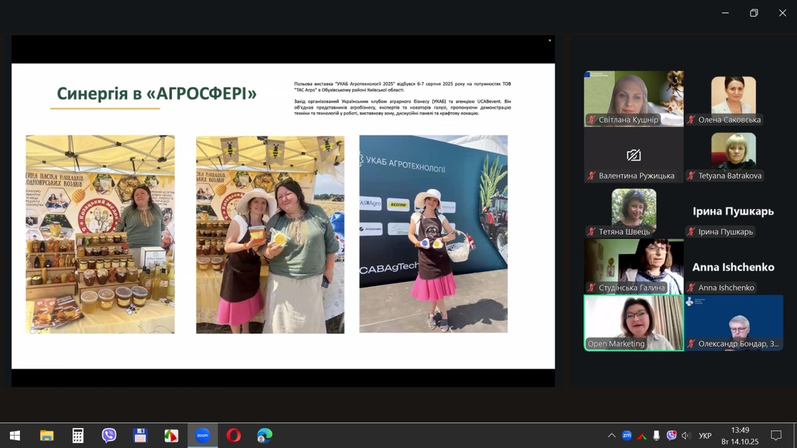Click muted mic icon beside Олена Саковська
Image resolution: width=797 pixels, height=448 pixels.
coord(691,120)
